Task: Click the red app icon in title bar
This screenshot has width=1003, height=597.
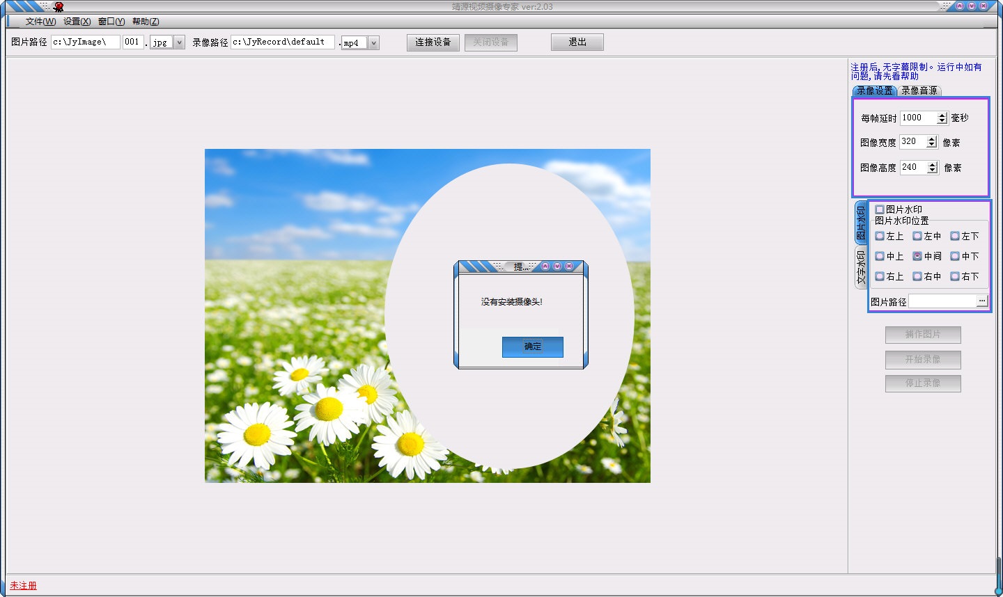Action: tap(59, 6)
